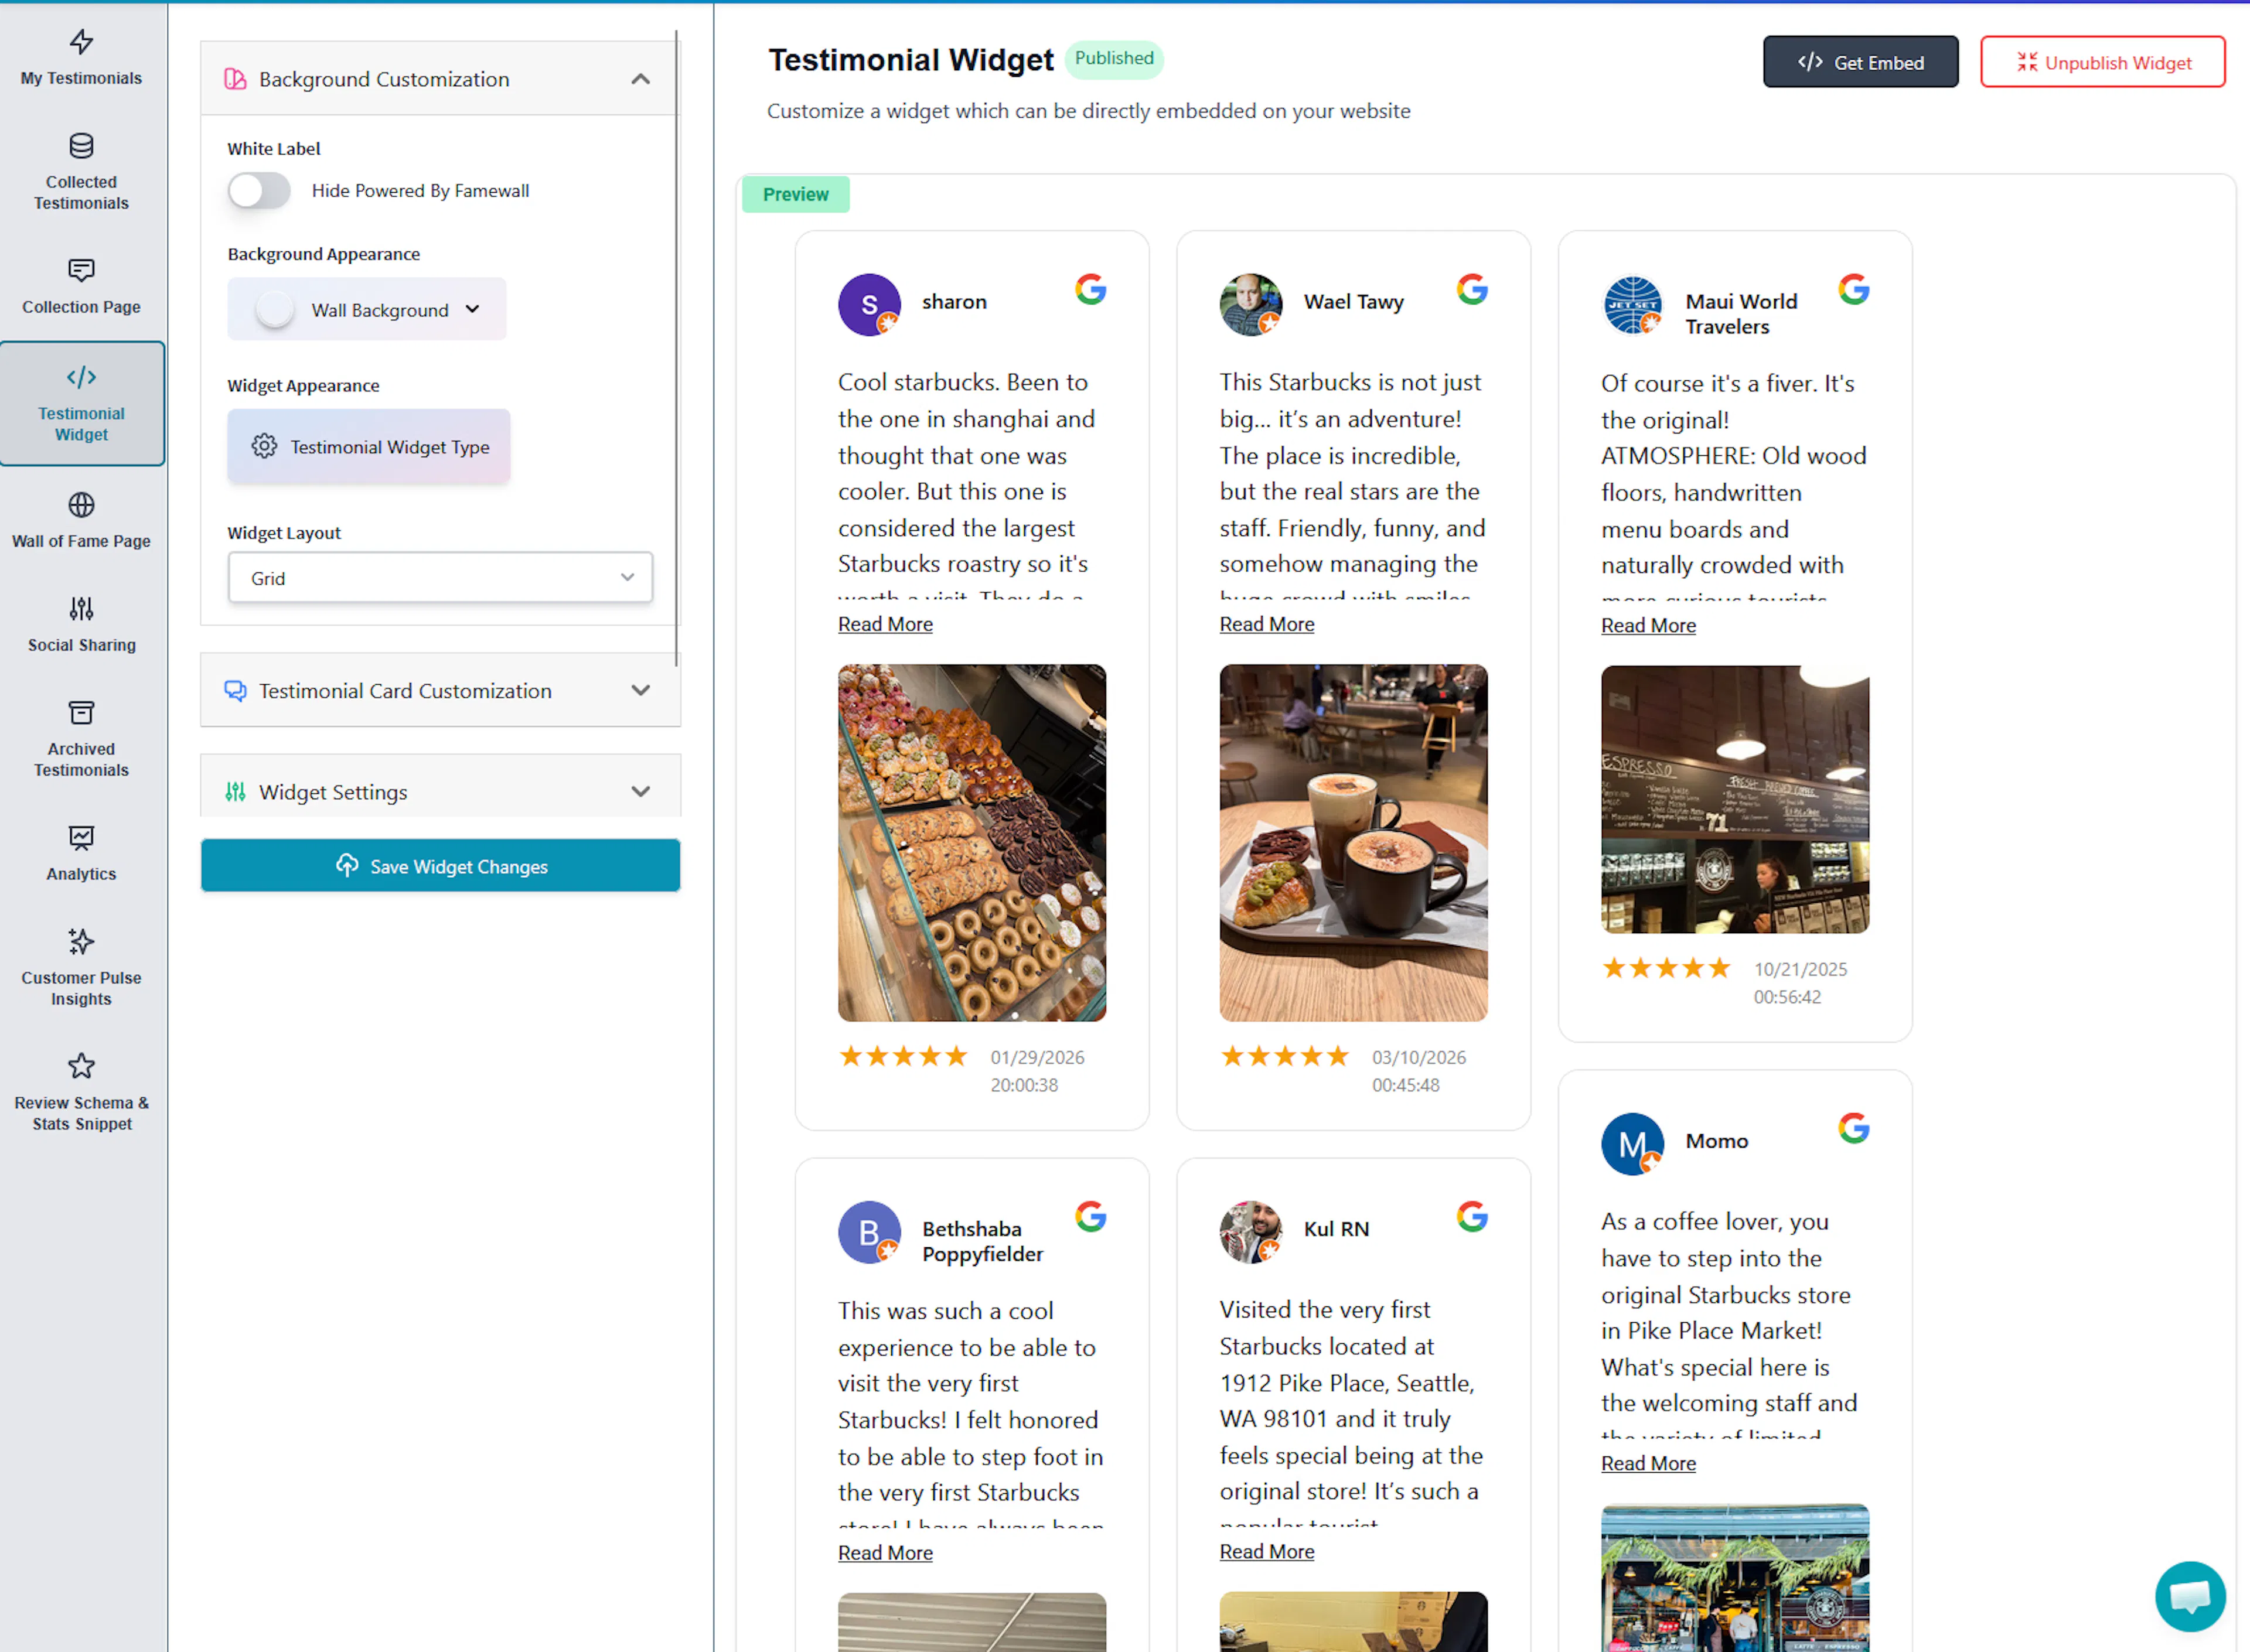Screen dimensions: 2250x1652
Task: Open sharon's donut display photo
Action: click(x=972, y=843)
